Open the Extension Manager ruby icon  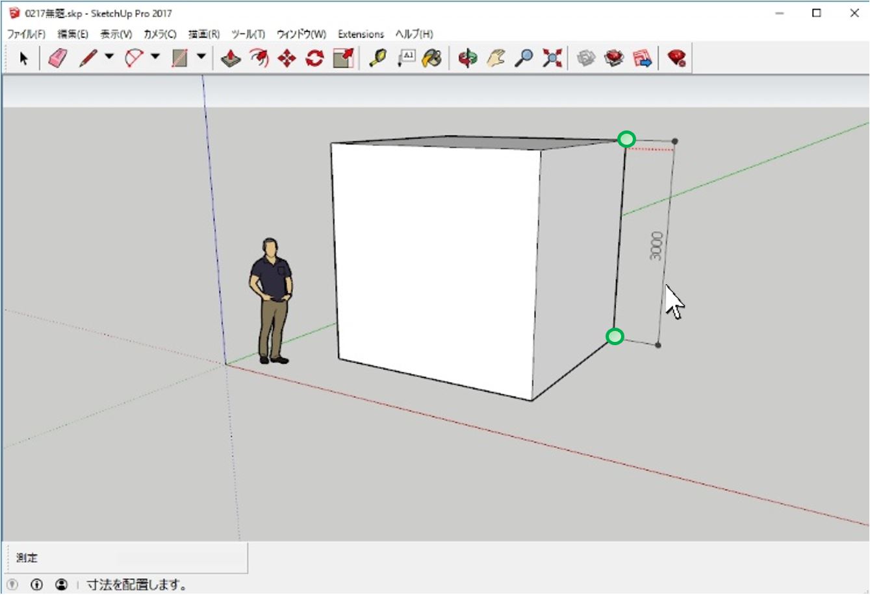coord(676,58)
